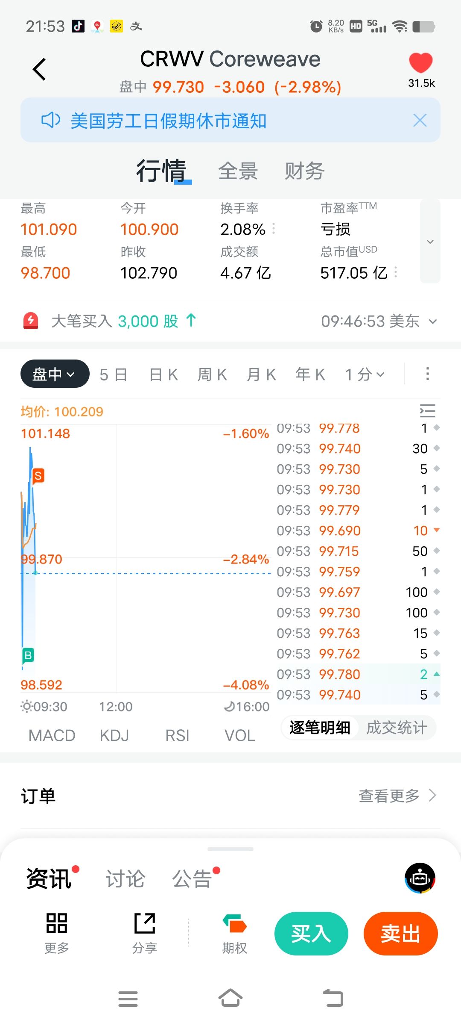Switch to the 财务 tab
Image resolution: width=461 pixels, height=1026 pixels.
[305, 171]
